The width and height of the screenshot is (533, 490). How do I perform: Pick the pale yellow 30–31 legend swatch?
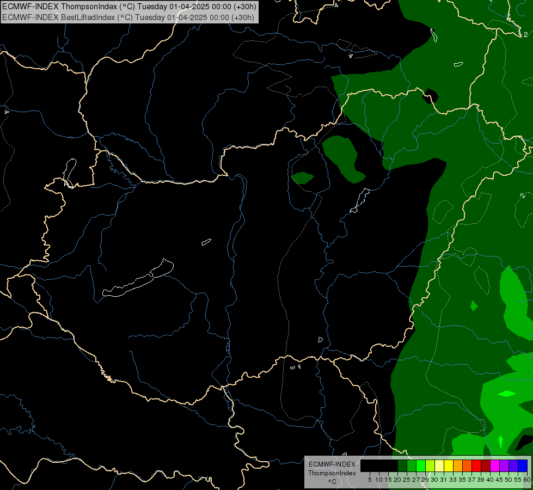pos(439,465)
